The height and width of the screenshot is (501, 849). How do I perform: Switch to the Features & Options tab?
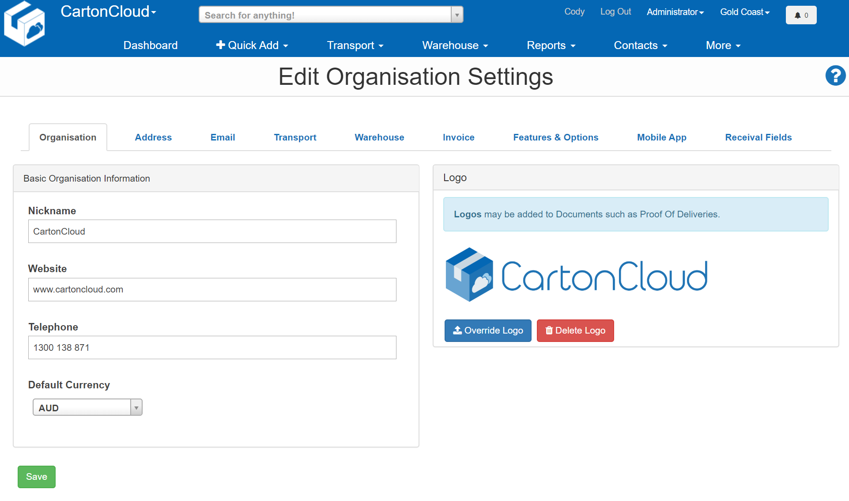pos(555,137)
